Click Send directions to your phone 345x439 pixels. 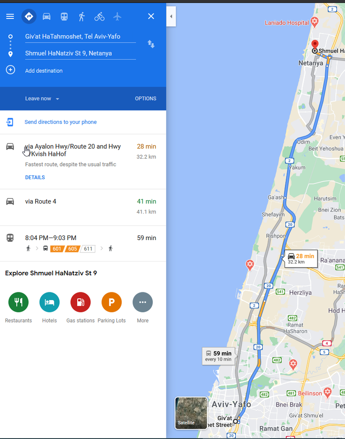[x=61, y=122]
